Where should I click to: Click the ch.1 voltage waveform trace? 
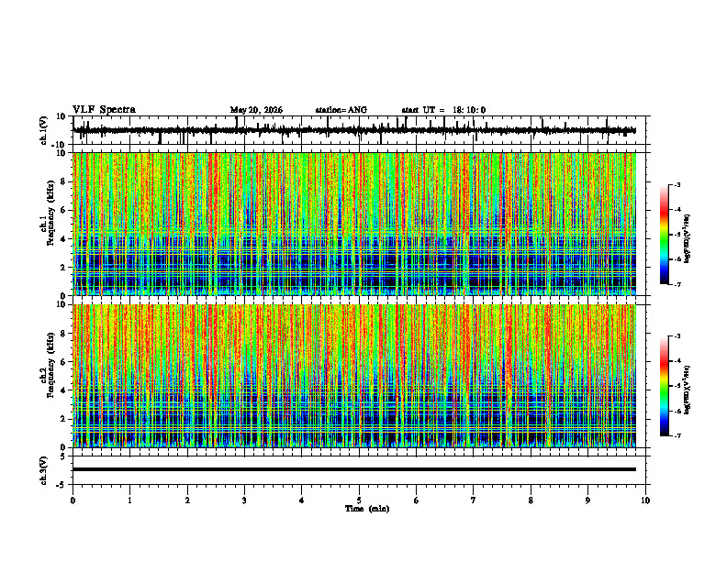click(x=354, y=130)
